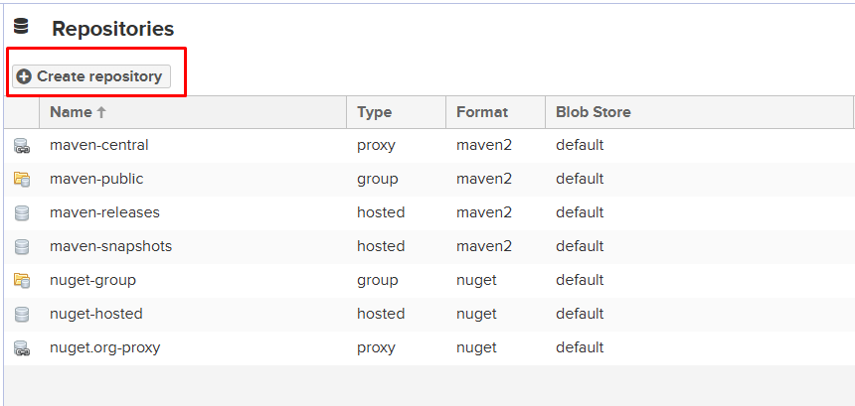Click the Repositories database icon in header
Image resolution: width=855 pixels, height=406 pixels.
tap(21, 28)
